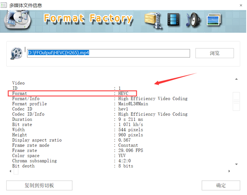Click the vertical scrollbar thumb
This screenshot has height=195, width=247.
click(236, 102)
